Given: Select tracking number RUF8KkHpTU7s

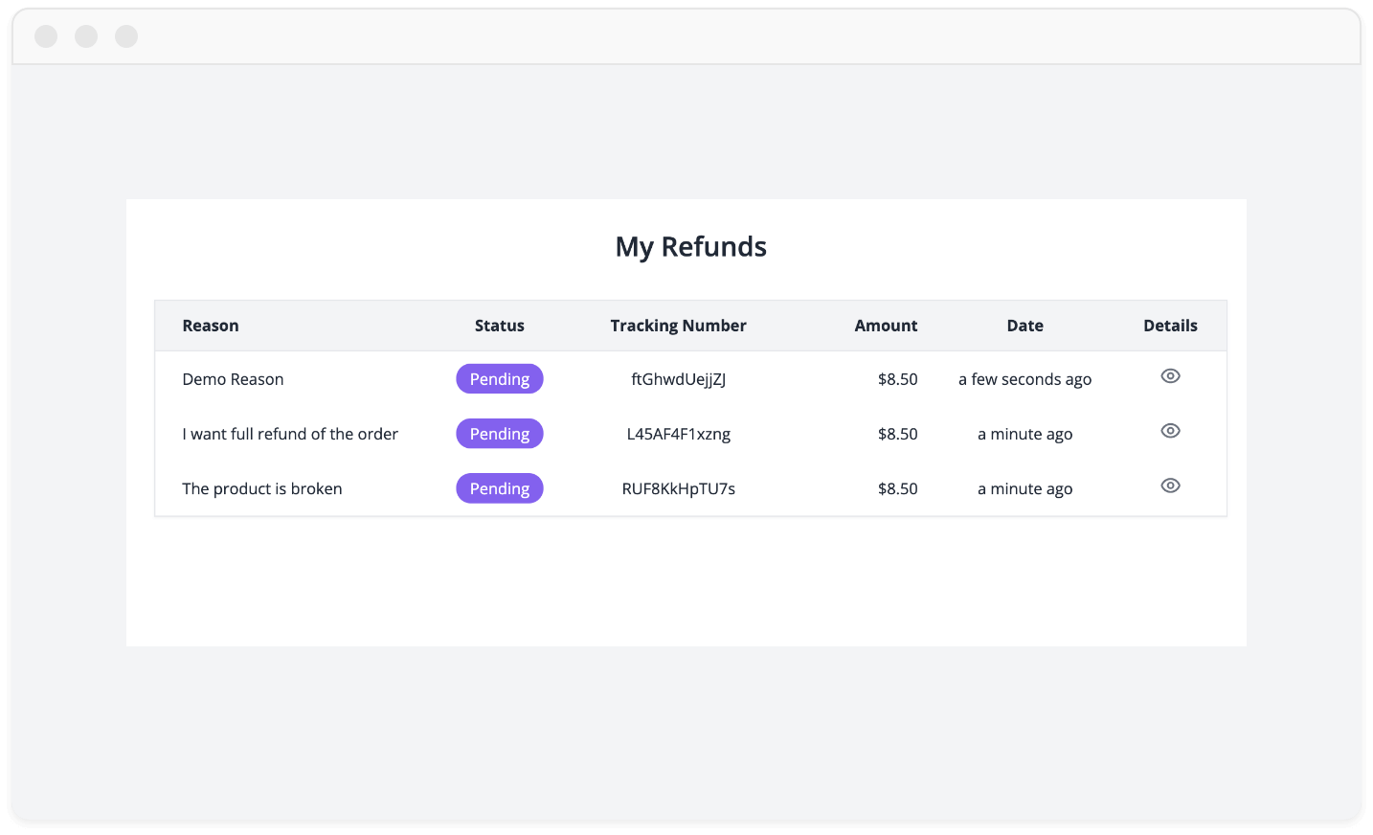Looking at the screenshot, I should (x=678, y=488).
